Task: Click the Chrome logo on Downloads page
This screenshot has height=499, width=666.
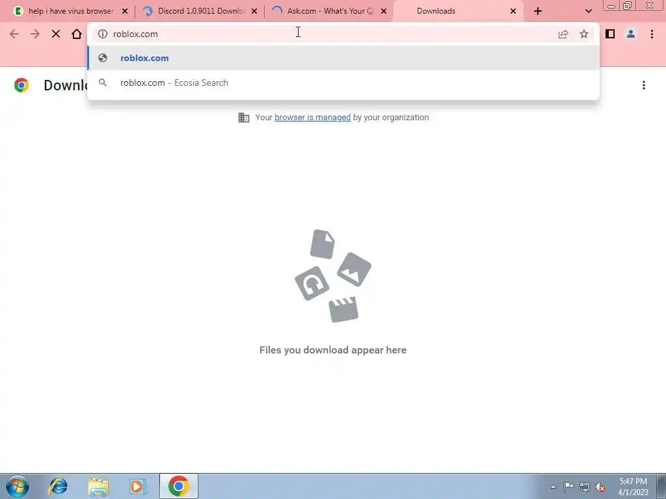Action: coord(21,85)
